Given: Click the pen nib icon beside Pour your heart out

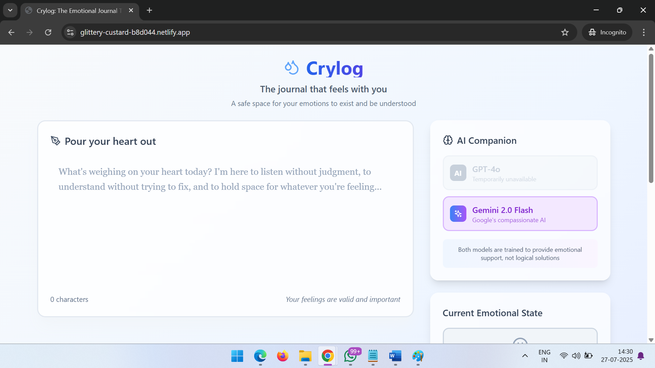Looking at the screenshot, I should [55, 141].
